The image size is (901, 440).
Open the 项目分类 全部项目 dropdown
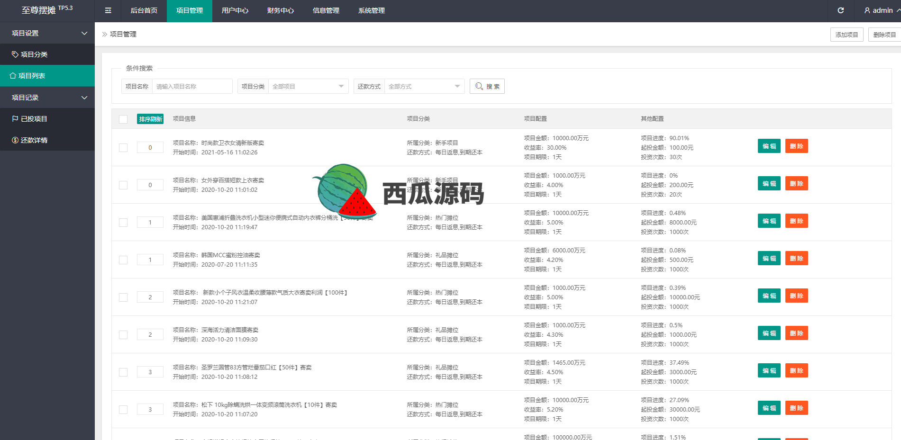click(308, 86)
